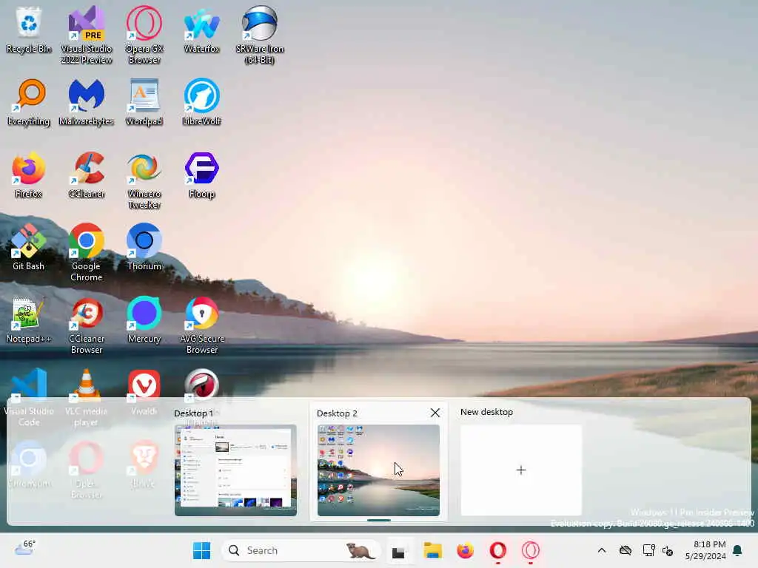This screenshot has width=758, height=568.
Task: Select the LibreWolf desktop icon
Action: [x=201, y=103]
